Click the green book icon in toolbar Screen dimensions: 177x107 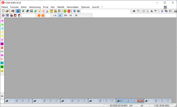pyautogui.click(x=27, y=11)
